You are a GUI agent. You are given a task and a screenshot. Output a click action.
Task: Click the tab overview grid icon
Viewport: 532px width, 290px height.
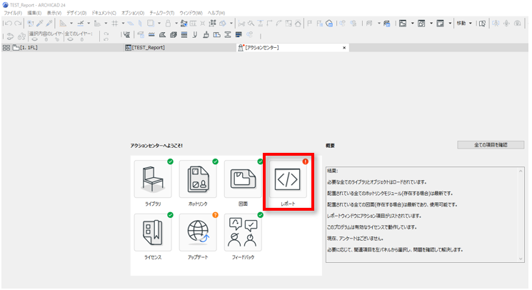(6, 48)
